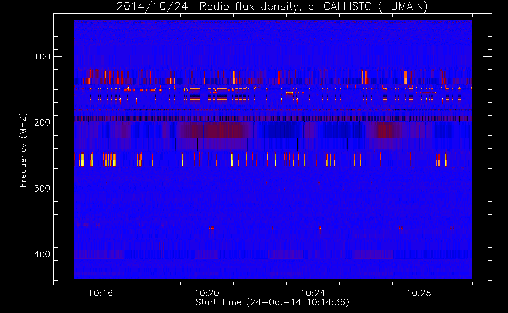
Task: Click the 200 frequency tick label
Action: point(42,122)
